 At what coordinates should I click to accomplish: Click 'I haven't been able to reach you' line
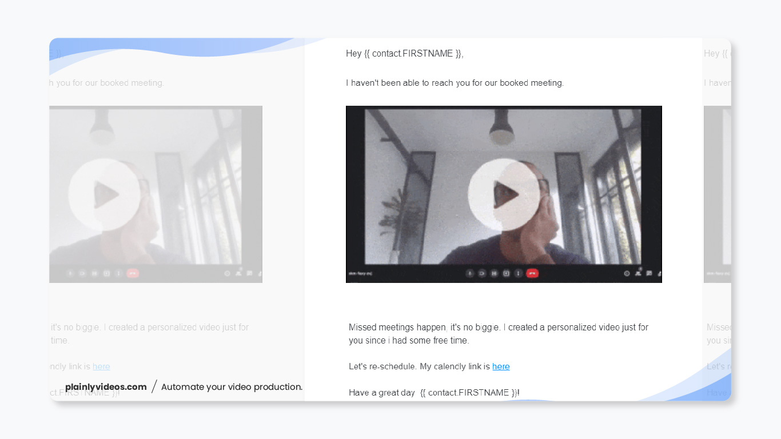point(455,83)
